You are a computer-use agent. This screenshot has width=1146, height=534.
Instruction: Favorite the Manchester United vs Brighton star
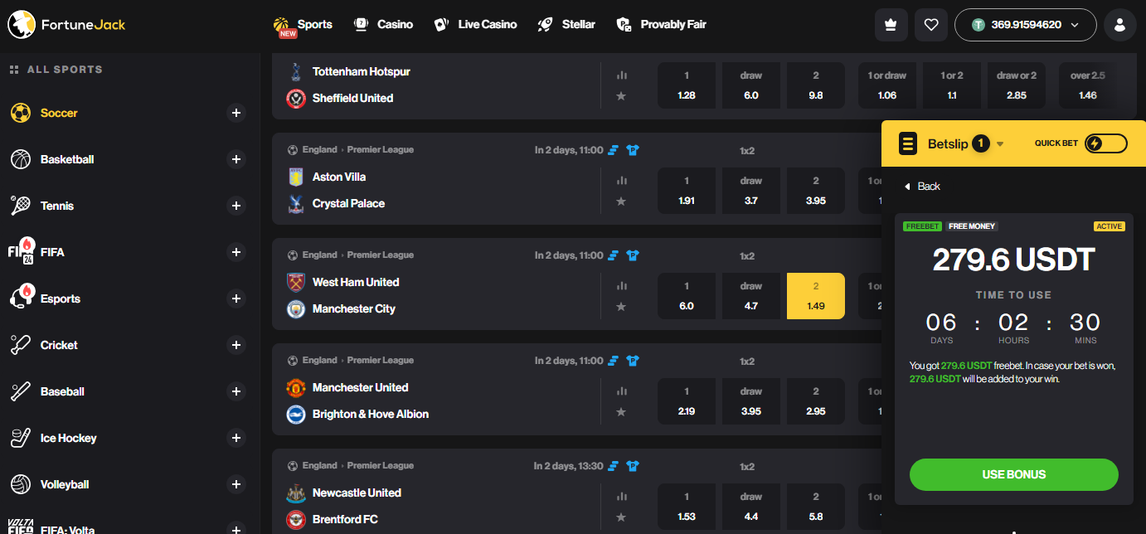pos(621,411)
